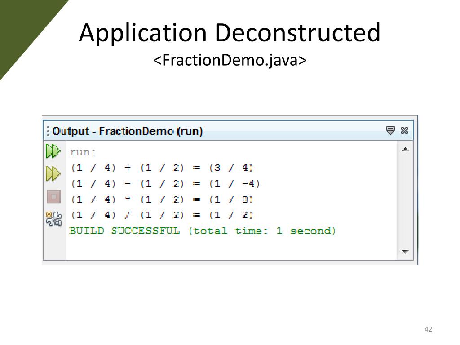Click the output scrollbar up arrow
460x345 pixels.
coord(405,150)
